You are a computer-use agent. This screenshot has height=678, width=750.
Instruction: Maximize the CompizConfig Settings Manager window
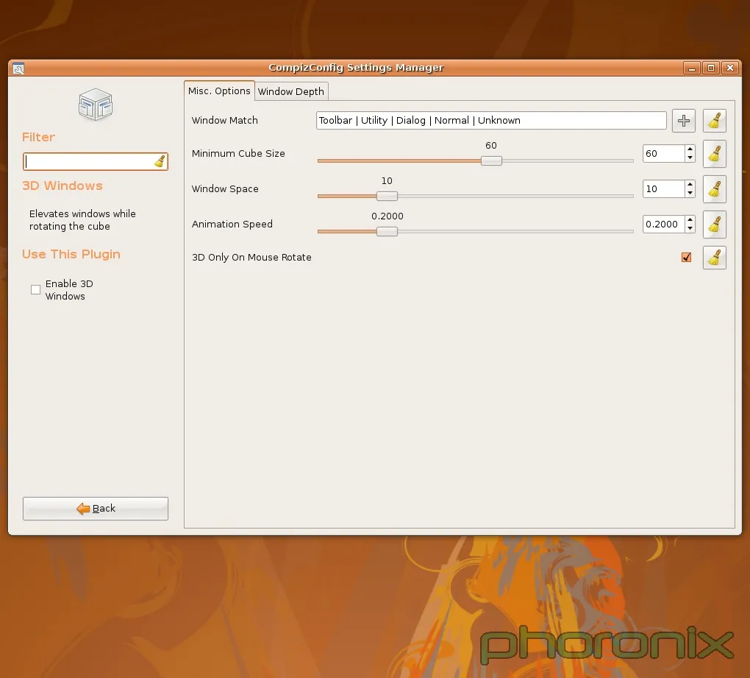coord(711,68)
